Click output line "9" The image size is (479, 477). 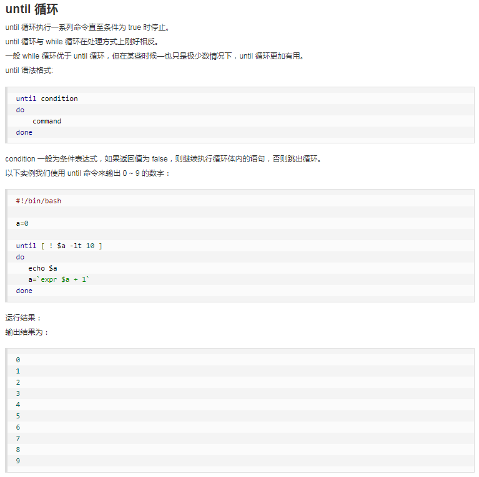click(18, 461)
